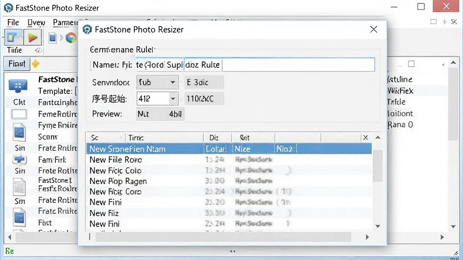The image size is (463, 260).
Task: Click the blue document icon beside Fiist
Action: (19, 218)
